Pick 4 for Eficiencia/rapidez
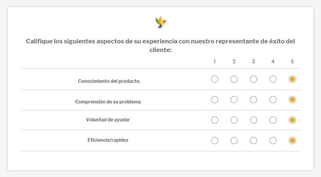Image resolution: width=321 pixels, height=177 pixels. [273, 141]
